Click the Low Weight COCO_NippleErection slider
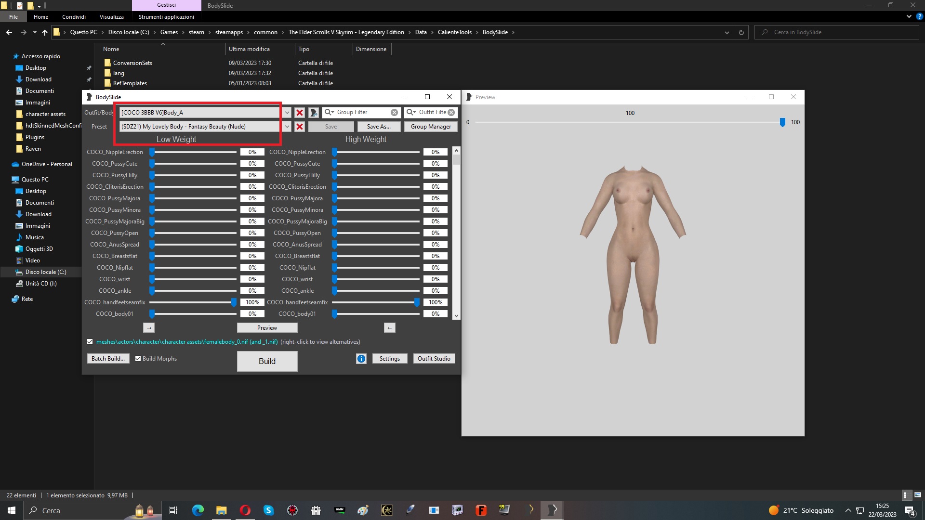This screenshot has width=925, height=520. coord(193,152)
